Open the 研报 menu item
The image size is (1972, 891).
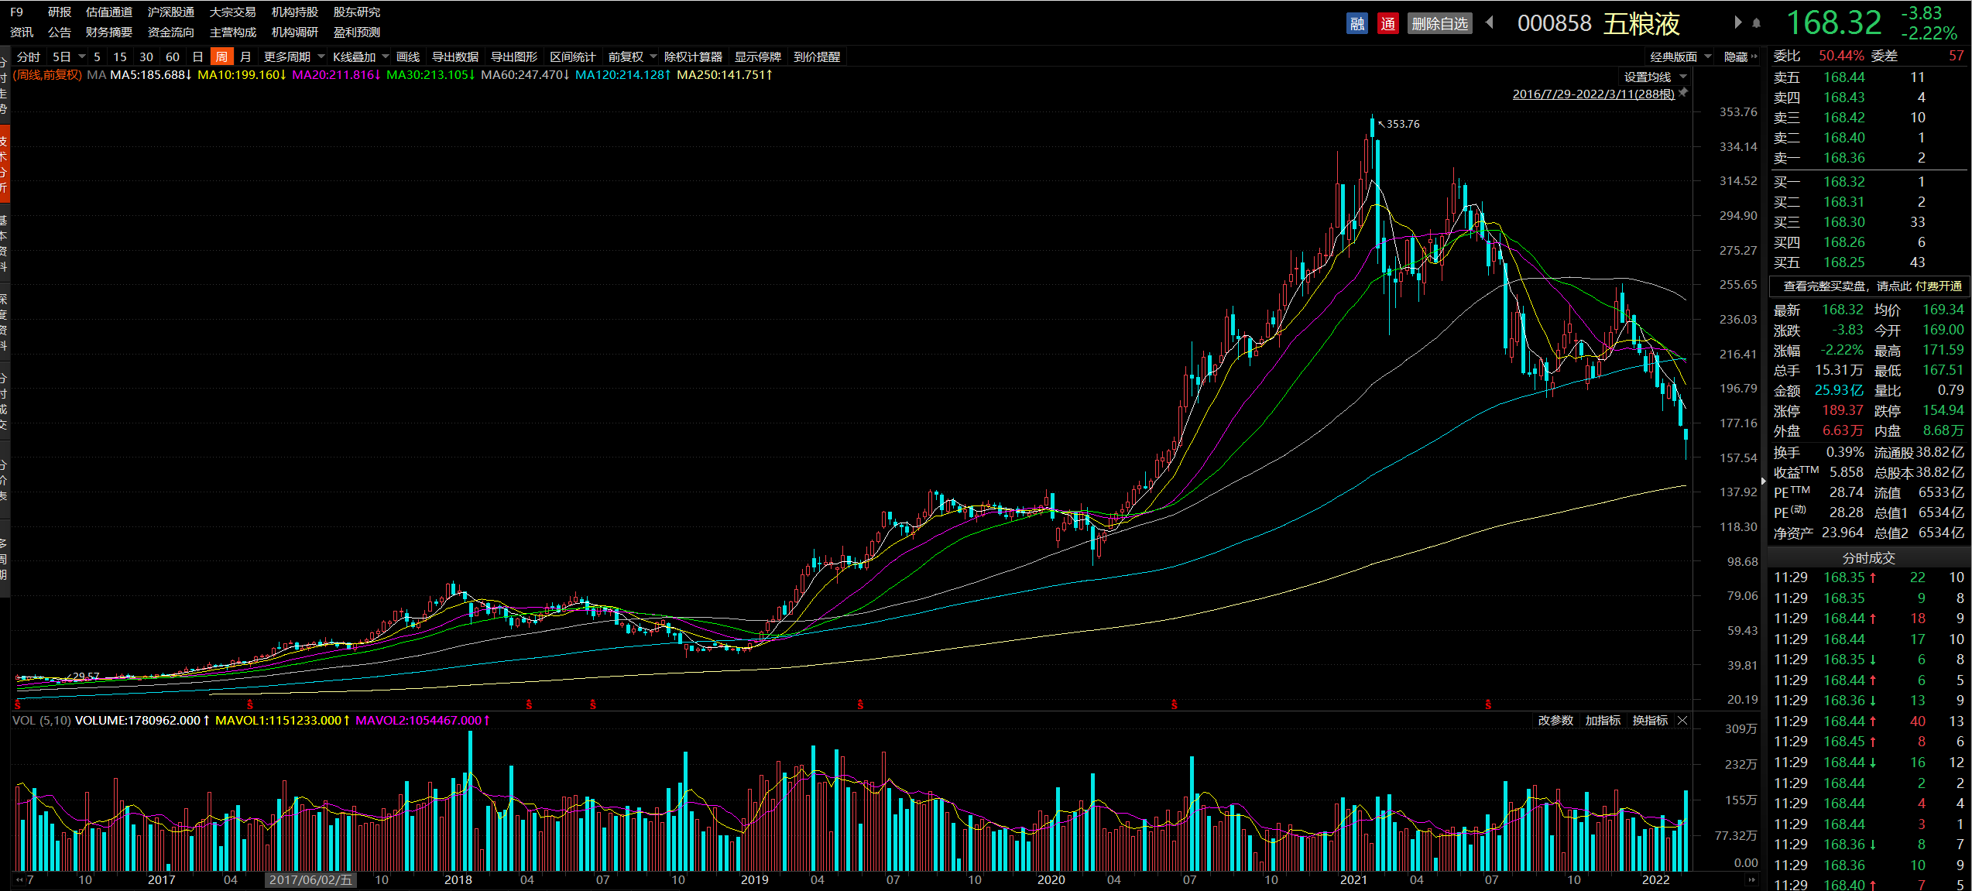pos(59,12)
